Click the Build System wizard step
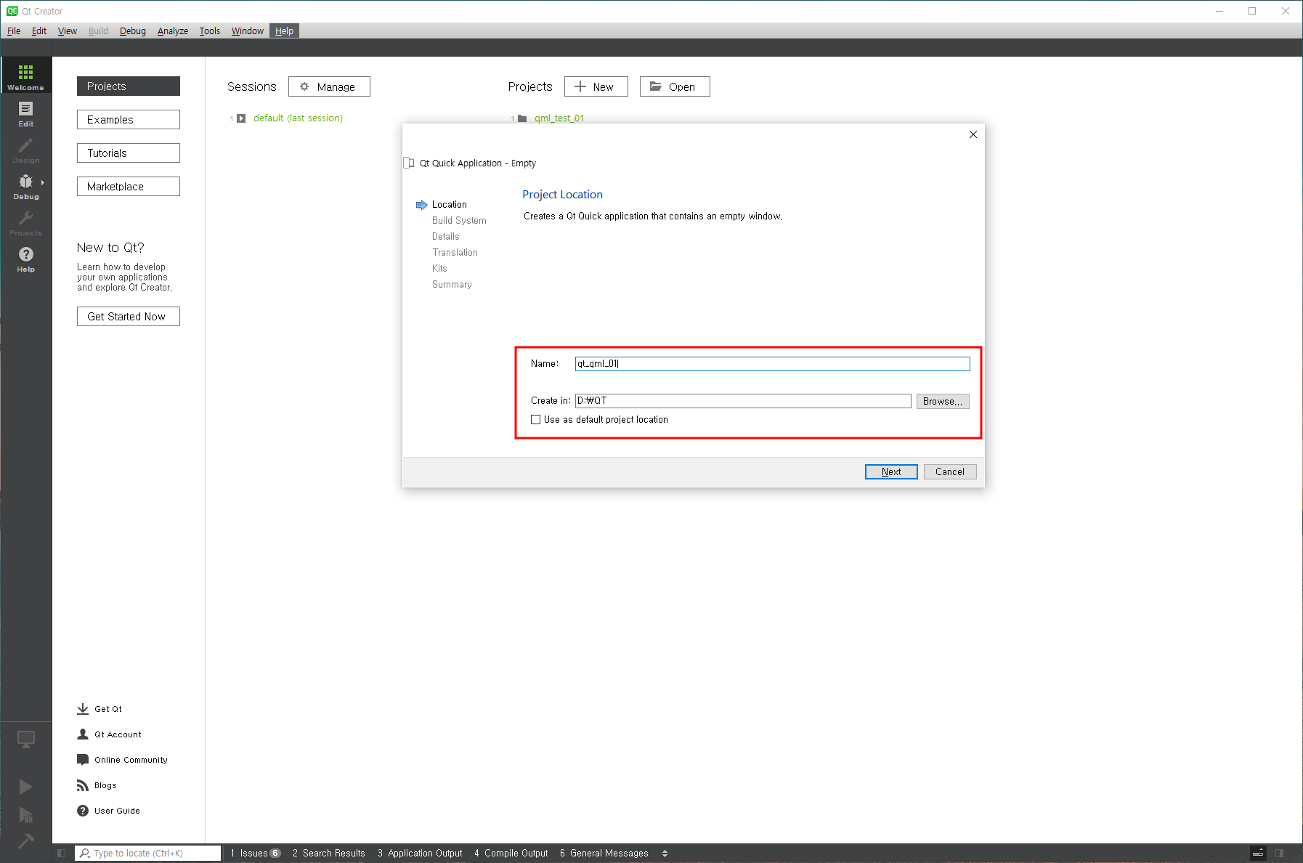Screen dimensions: 1303x863 click(x=459, y=221)
